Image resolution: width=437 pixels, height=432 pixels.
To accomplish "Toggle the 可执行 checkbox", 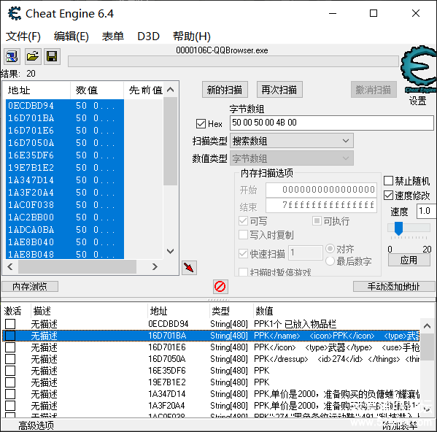I will point(317,221).
